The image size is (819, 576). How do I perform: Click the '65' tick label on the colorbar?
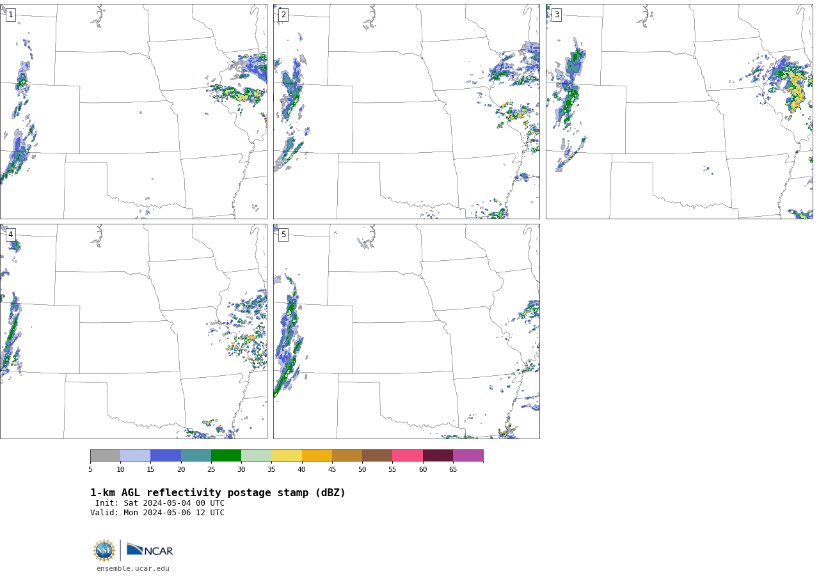tap(453, 470)
